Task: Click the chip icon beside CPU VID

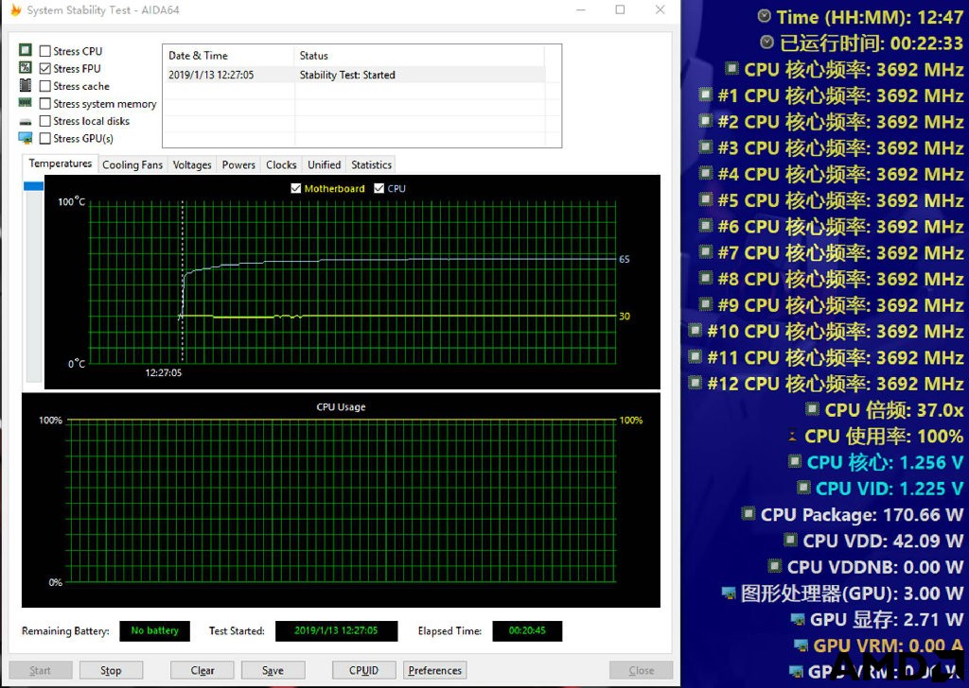Action: [803, 488]
